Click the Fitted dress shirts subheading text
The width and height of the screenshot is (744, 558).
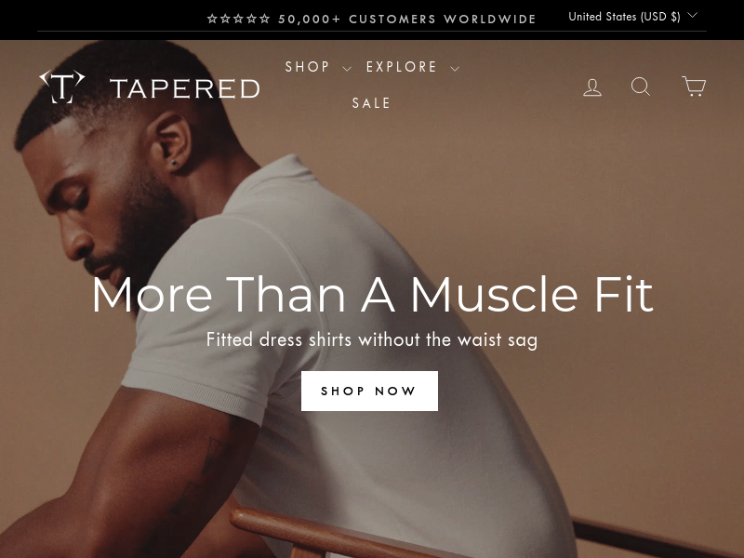coord(371,340)
